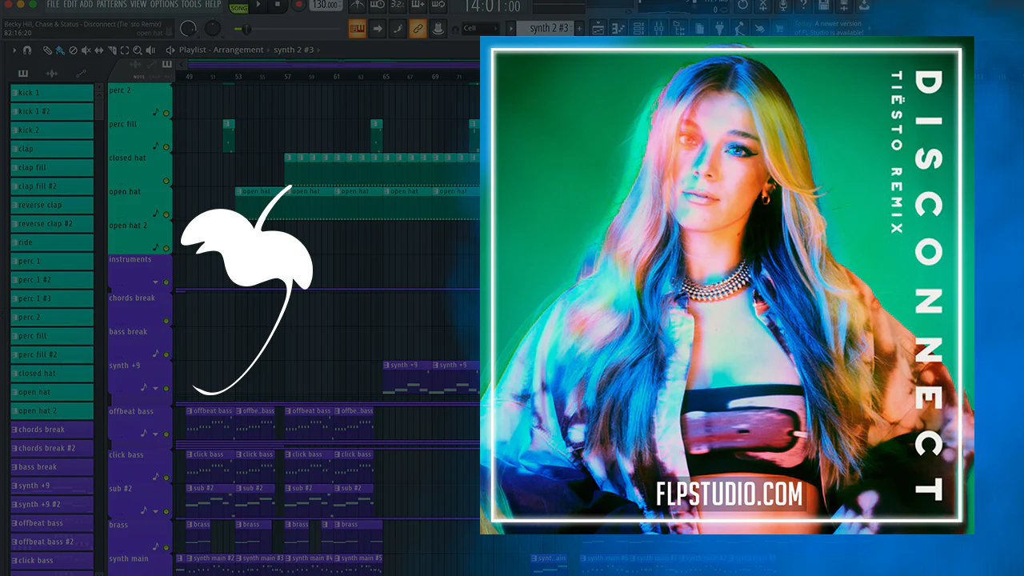The height and width of the screenshot is (576, 1024).
Task: Open the Playlist options menu arrow
Action: coord(14,50)
